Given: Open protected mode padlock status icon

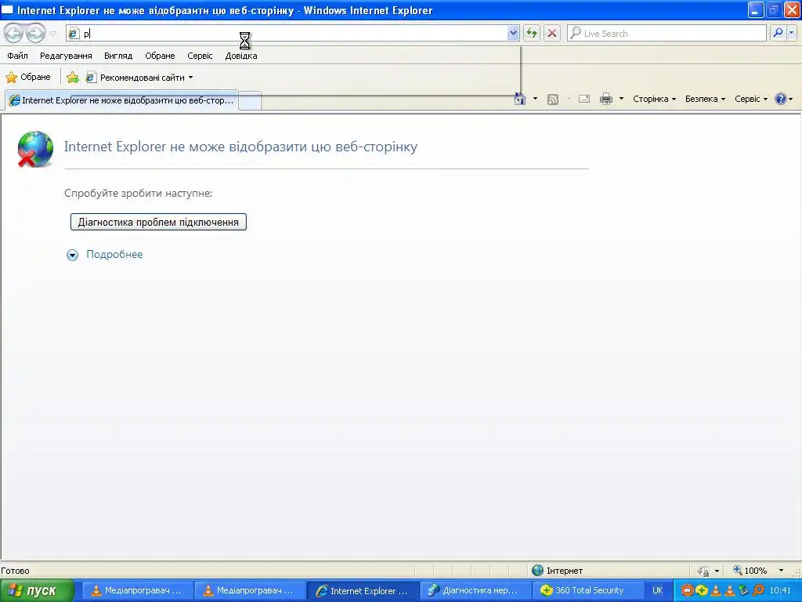Looking at the screenshot, I should click(704, 571).
